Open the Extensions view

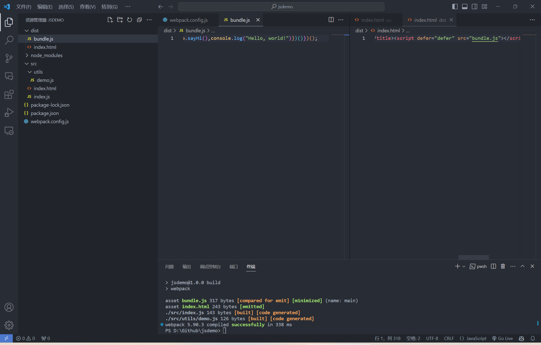click(9, 94)
